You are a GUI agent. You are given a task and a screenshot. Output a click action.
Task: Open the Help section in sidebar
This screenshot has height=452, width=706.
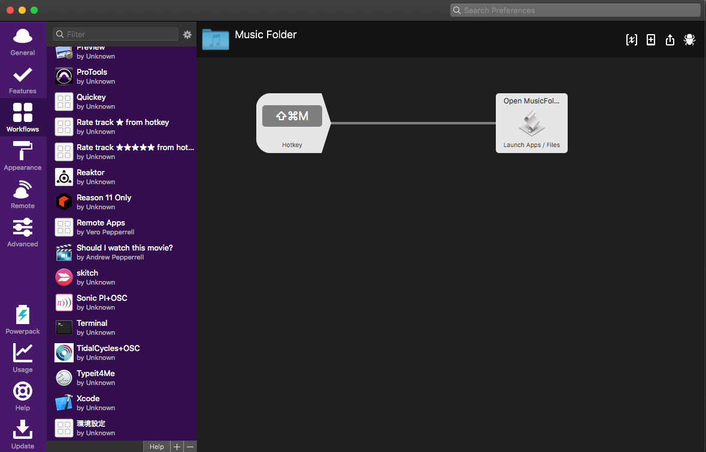(23, 396)
